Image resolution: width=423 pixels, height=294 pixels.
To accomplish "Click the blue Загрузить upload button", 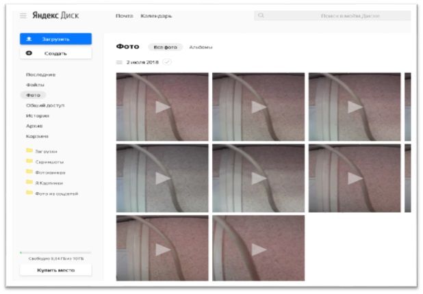I will point(55,39).
